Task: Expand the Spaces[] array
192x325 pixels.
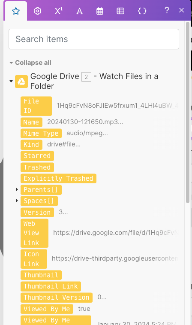Action: (x=17, y=200)
